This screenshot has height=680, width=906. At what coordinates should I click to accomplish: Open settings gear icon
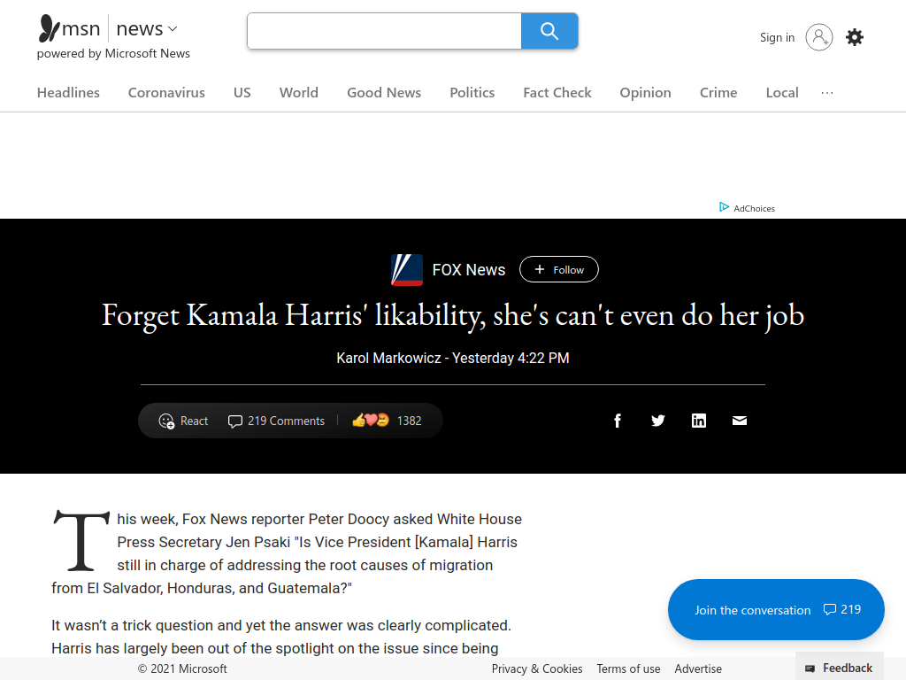click(855, 37)
